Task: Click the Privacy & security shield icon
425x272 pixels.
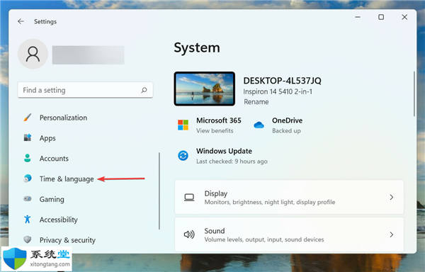Action: 28,239
